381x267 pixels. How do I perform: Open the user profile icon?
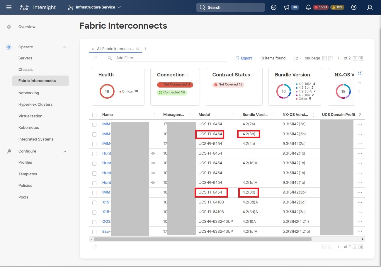pos(370,7)
